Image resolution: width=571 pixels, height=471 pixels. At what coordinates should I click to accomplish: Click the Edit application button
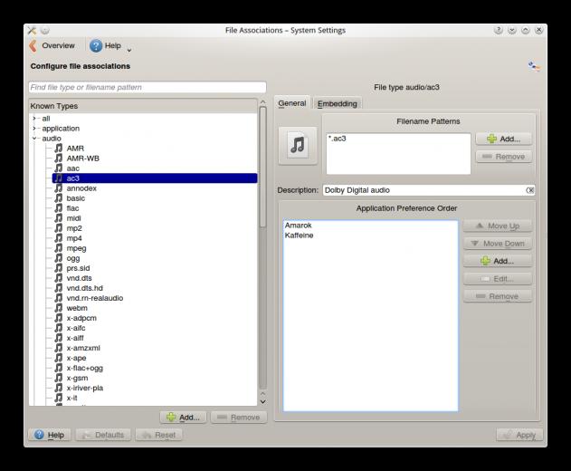(498, 279)
